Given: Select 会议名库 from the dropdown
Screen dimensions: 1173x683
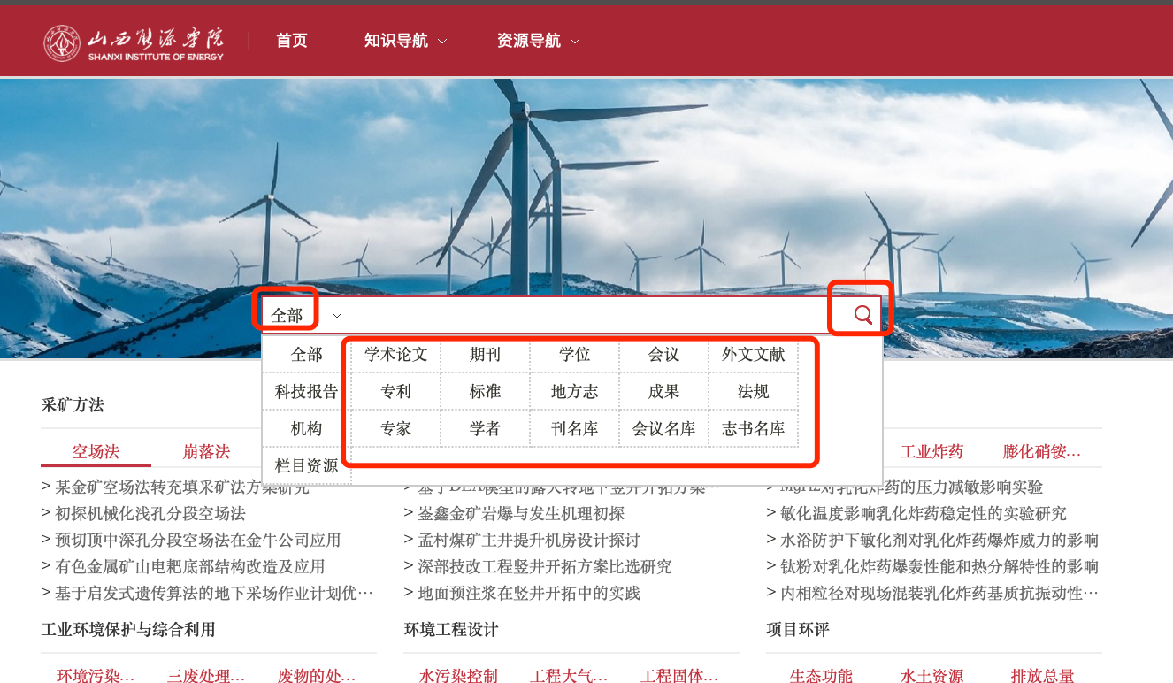Looking at the screenshot, I should pyautogui.click(x=663, y=429).
